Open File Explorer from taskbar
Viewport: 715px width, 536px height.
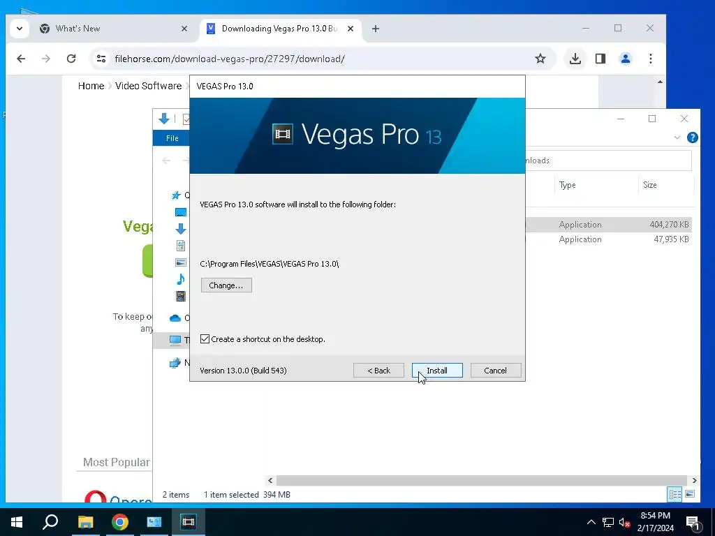85,522
